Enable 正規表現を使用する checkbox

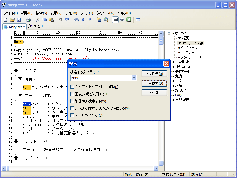click(72, 94)
